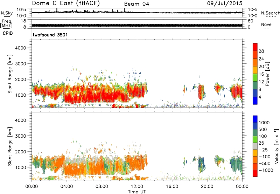
Task: Click the blue bottom segment of the Power colorbar
Action: [x=255, y=101]
